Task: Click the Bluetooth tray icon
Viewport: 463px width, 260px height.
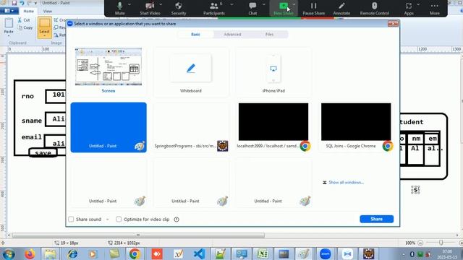Action: coord(412,254)
